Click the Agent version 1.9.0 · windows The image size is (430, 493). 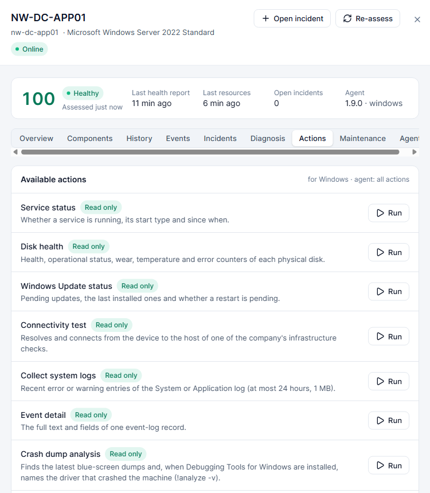tap(374, 103)
